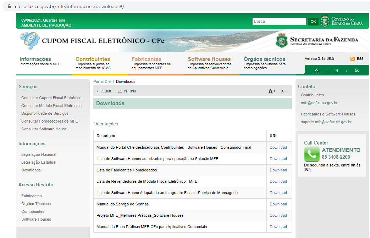Click the mfe@sefaz.ce.gov.br email link
The width and height of the screenshot is (370, 238).
click(319, 103)
